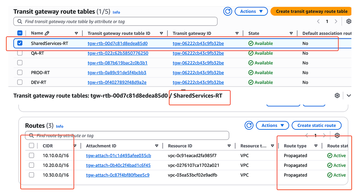Open route tables preferences gear
358x196 pixels.
coord(349,21)
